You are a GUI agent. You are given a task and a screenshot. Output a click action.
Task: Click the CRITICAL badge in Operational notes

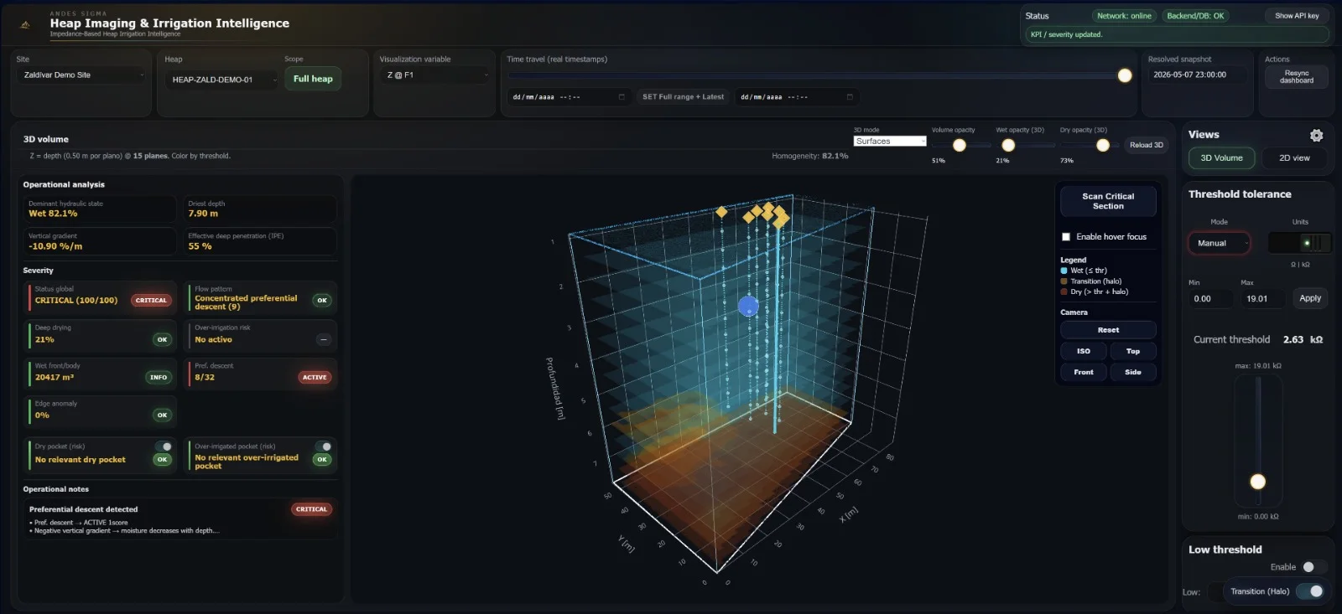click(311, 509)
